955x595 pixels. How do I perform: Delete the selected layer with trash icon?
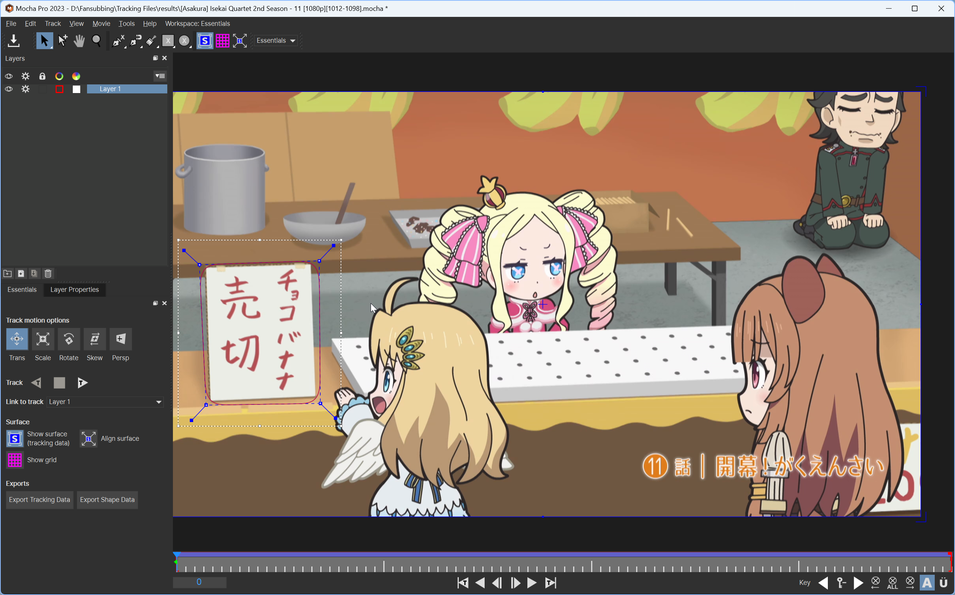(x=48, y=273)
